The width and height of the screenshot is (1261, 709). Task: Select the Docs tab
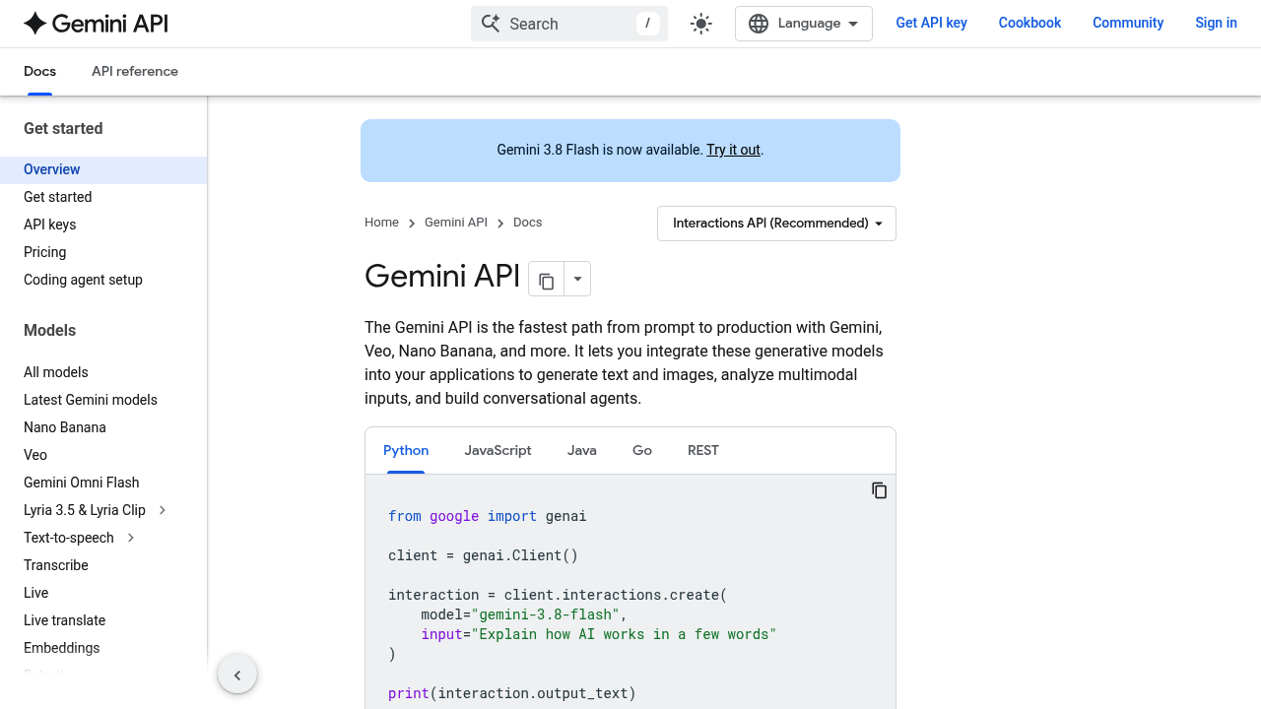tap(39, 71)
